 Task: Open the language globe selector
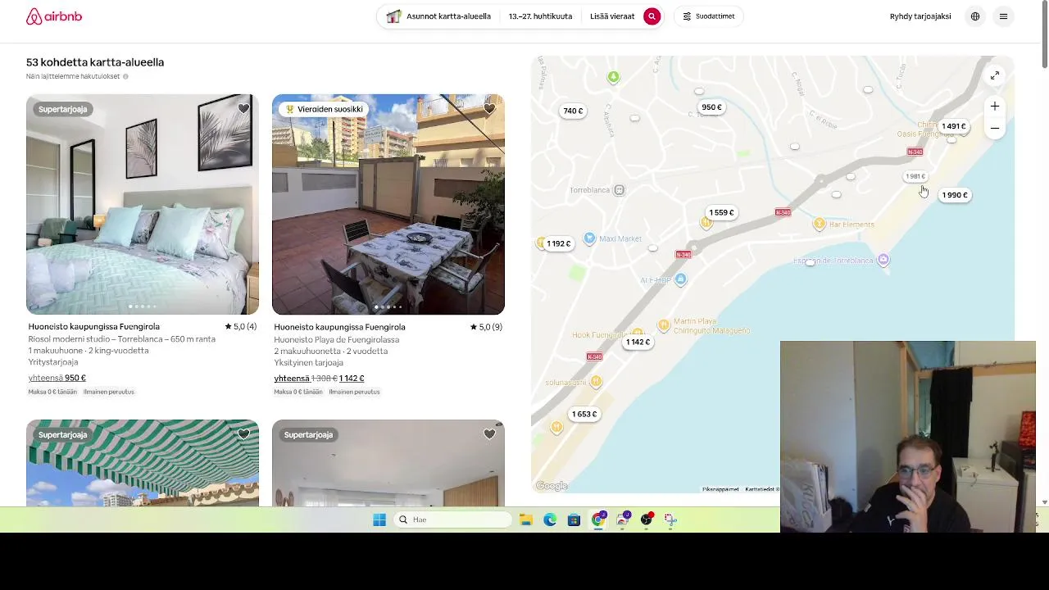click(x=975, y=16)
